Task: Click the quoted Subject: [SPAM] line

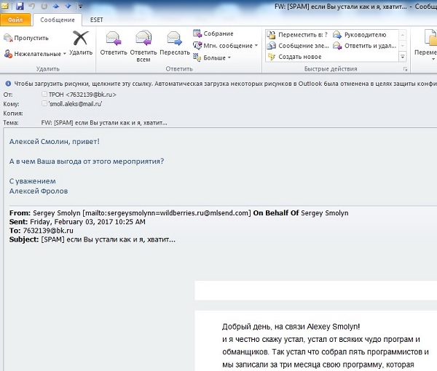Action: (92, 239)
